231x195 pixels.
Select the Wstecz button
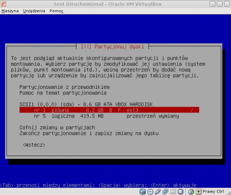point(34,145)
